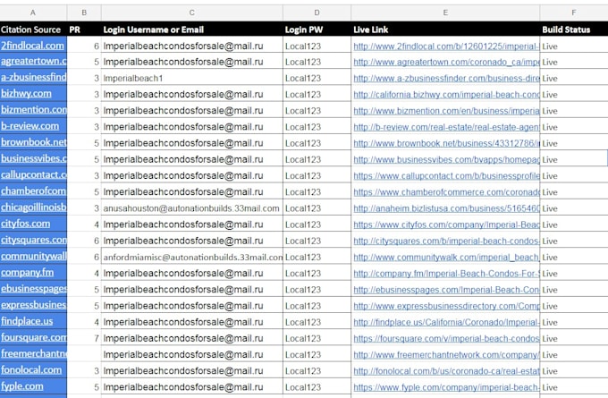Screen dimensions: 608x398
Task: Open the fyple.com/company/imperial-beach live link
Action: (x=446, y=388)
